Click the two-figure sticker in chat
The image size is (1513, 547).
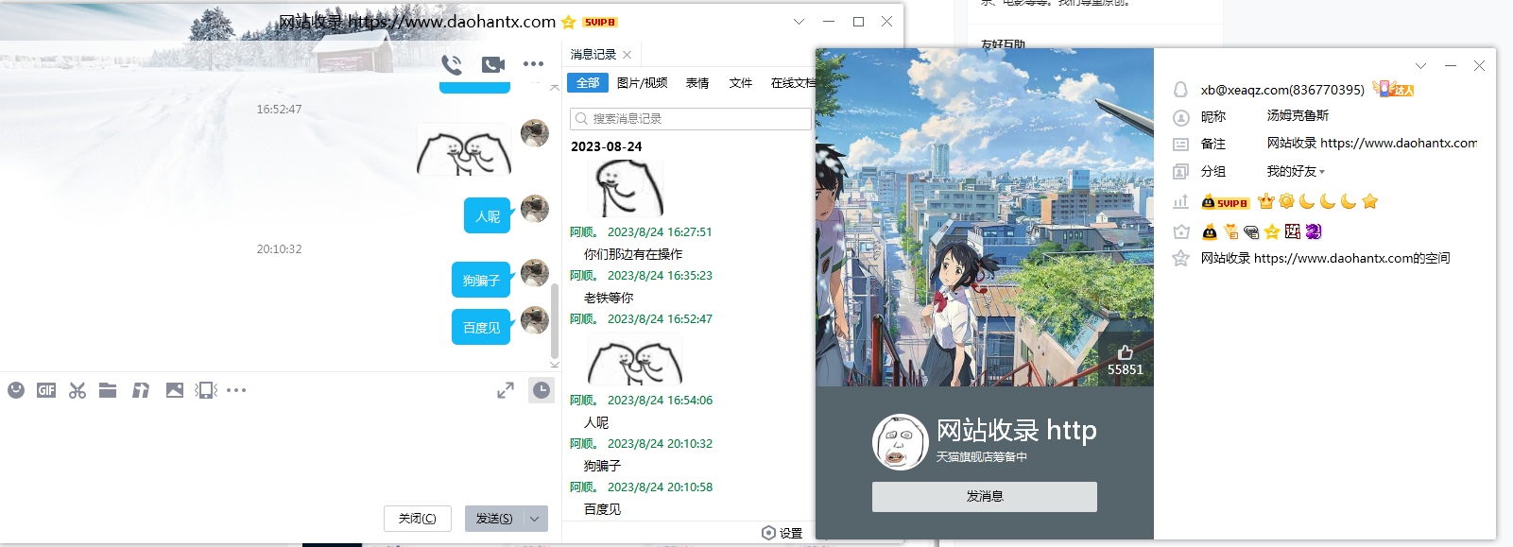coord(464,150)
